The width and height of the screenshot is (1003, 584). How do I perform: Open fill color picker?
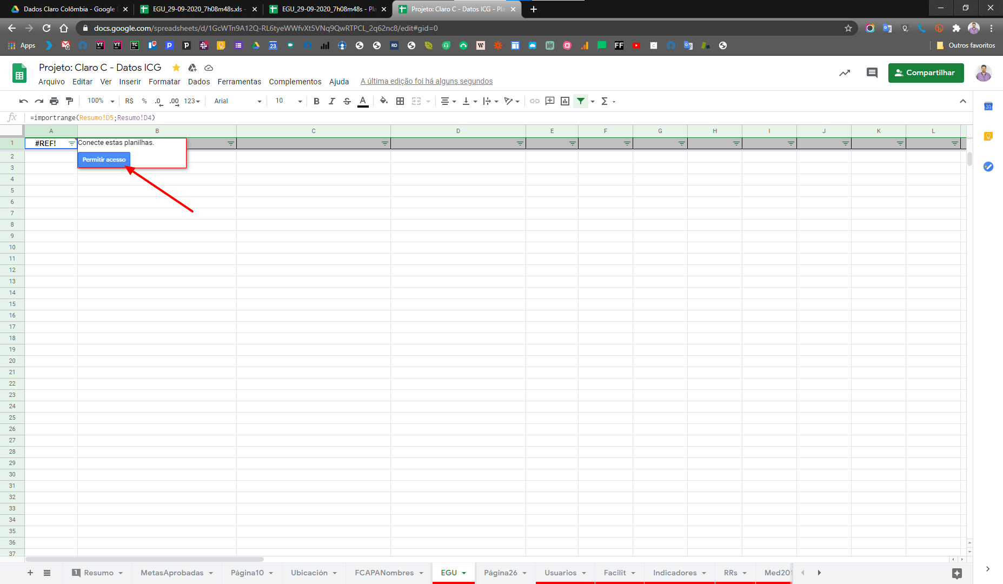(x=383, y=101)
